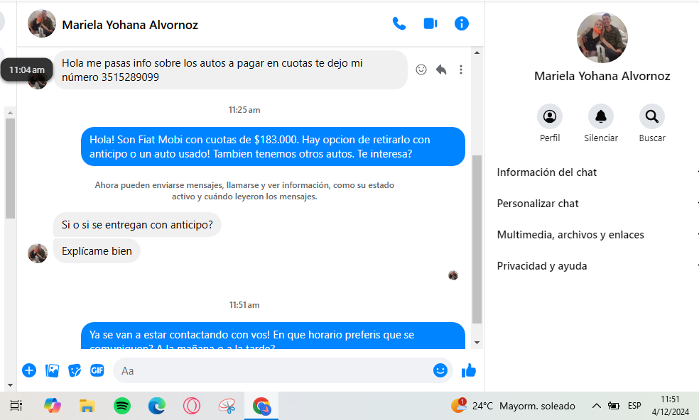React to the 11:04 am message with emoji
Image resolution: width=699 pixels, height=420 pixels.
421,70
